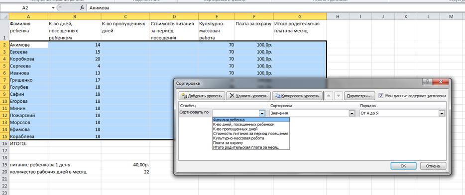Choose Итого родительская плата за месяц
Viewport: 465px width, 195px height.
(x=251, y=147)
